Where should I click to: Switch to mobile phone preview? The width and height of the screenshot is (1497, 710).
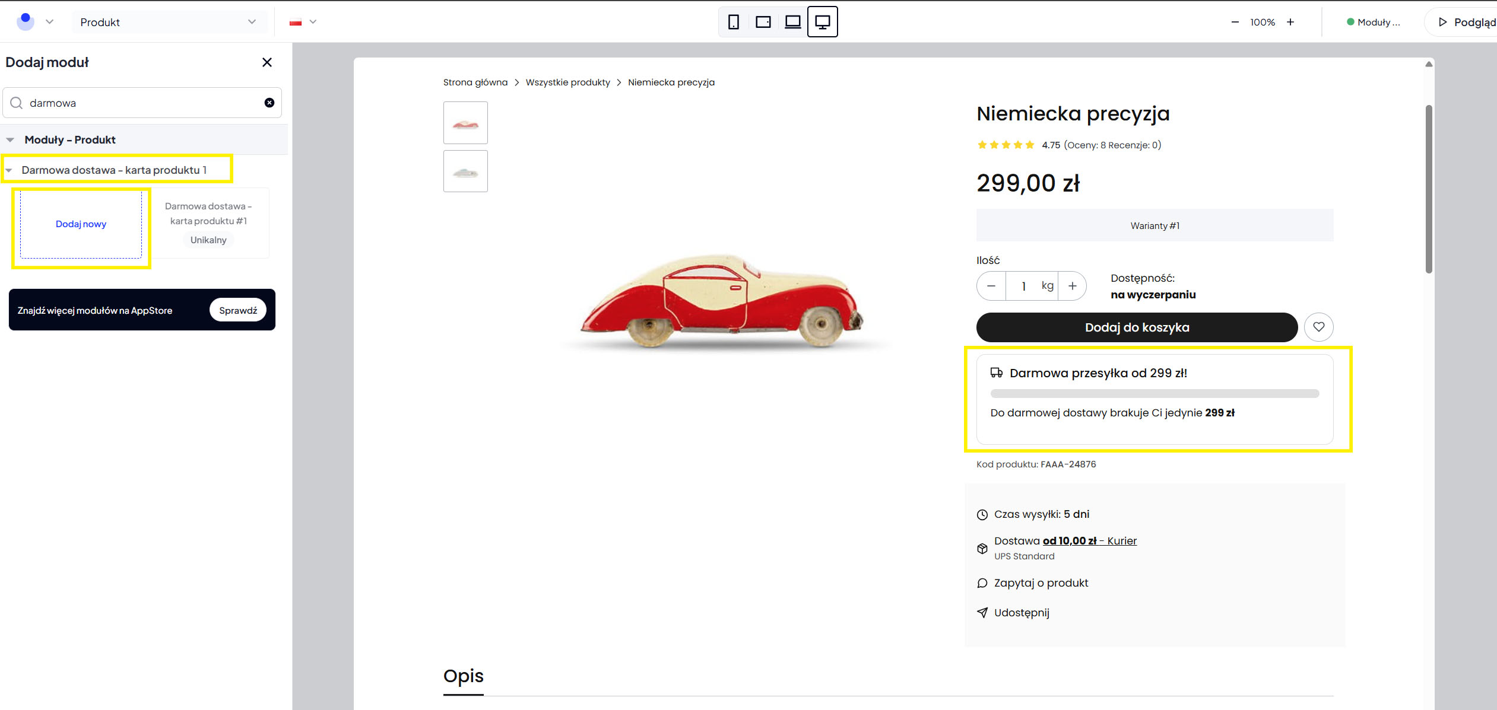(734, 22)
